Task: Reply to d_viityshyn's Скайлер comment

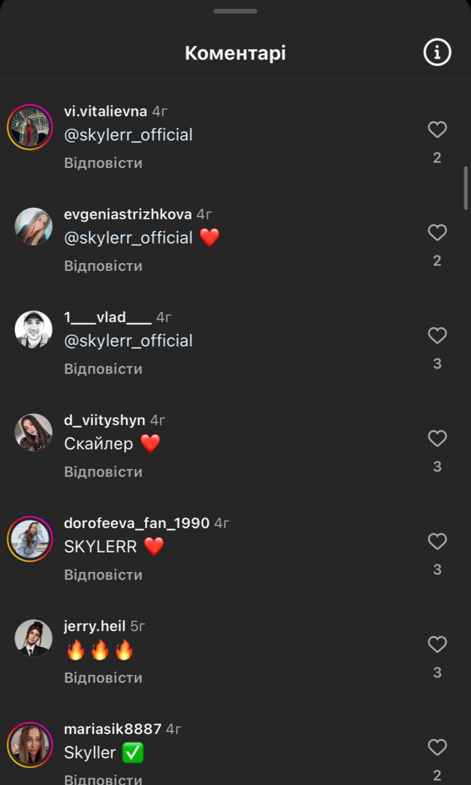Action: coord(103,472)
